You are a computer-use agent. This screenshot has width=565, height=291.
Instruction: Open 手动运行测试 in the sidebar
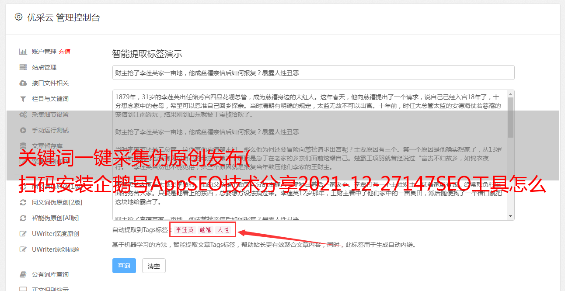pos(50,130)
